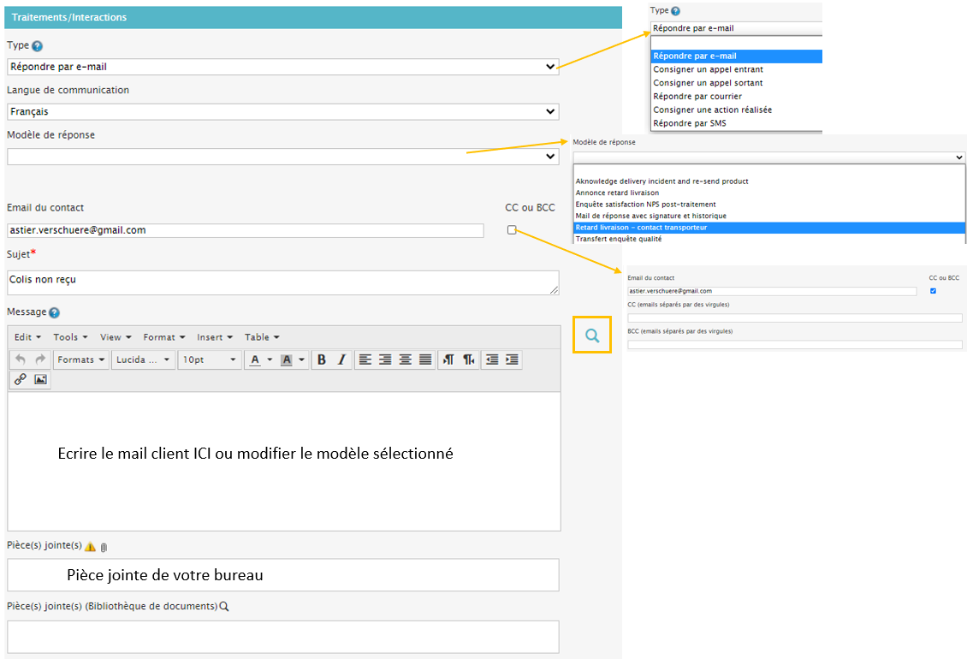The height and width of the screenshot is (659, 967).
Task: Open the Table menu in editor
Action: click(x=262, y=337)
